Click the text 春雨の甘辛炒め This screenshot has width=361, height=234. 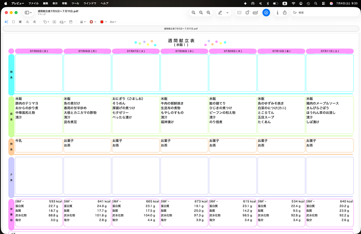[75, 108]
